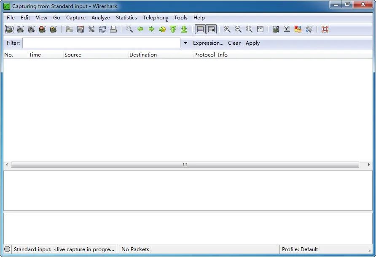Open the Capture menu
Screen dimensions: 376x257
[x=76, y=18]
